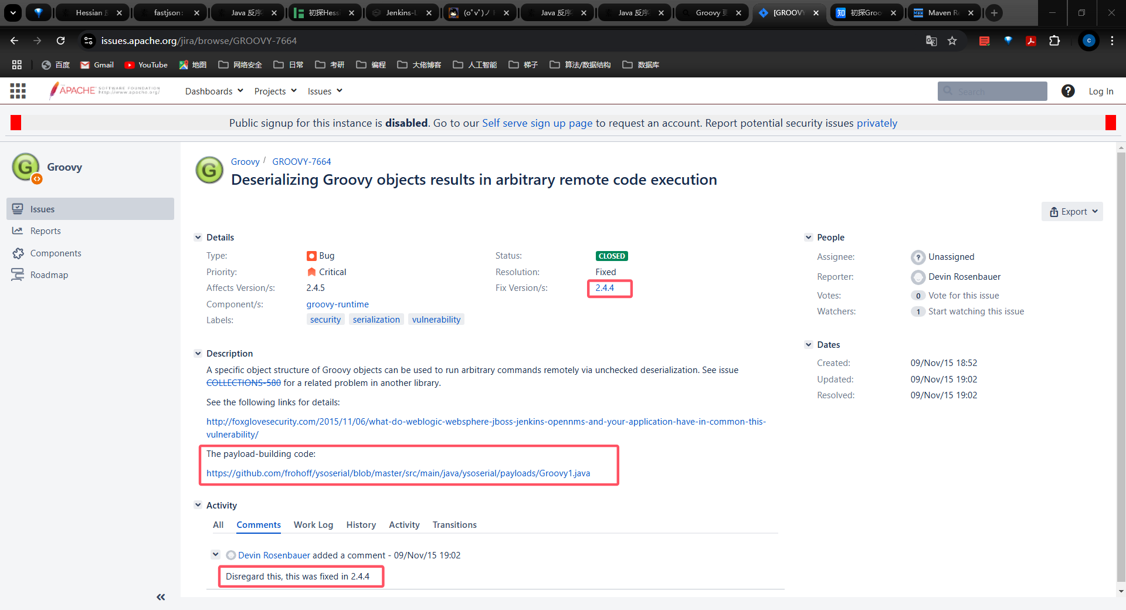Switch to the Work Log tab
1126x610 pixels.
[x=313, y=525]
